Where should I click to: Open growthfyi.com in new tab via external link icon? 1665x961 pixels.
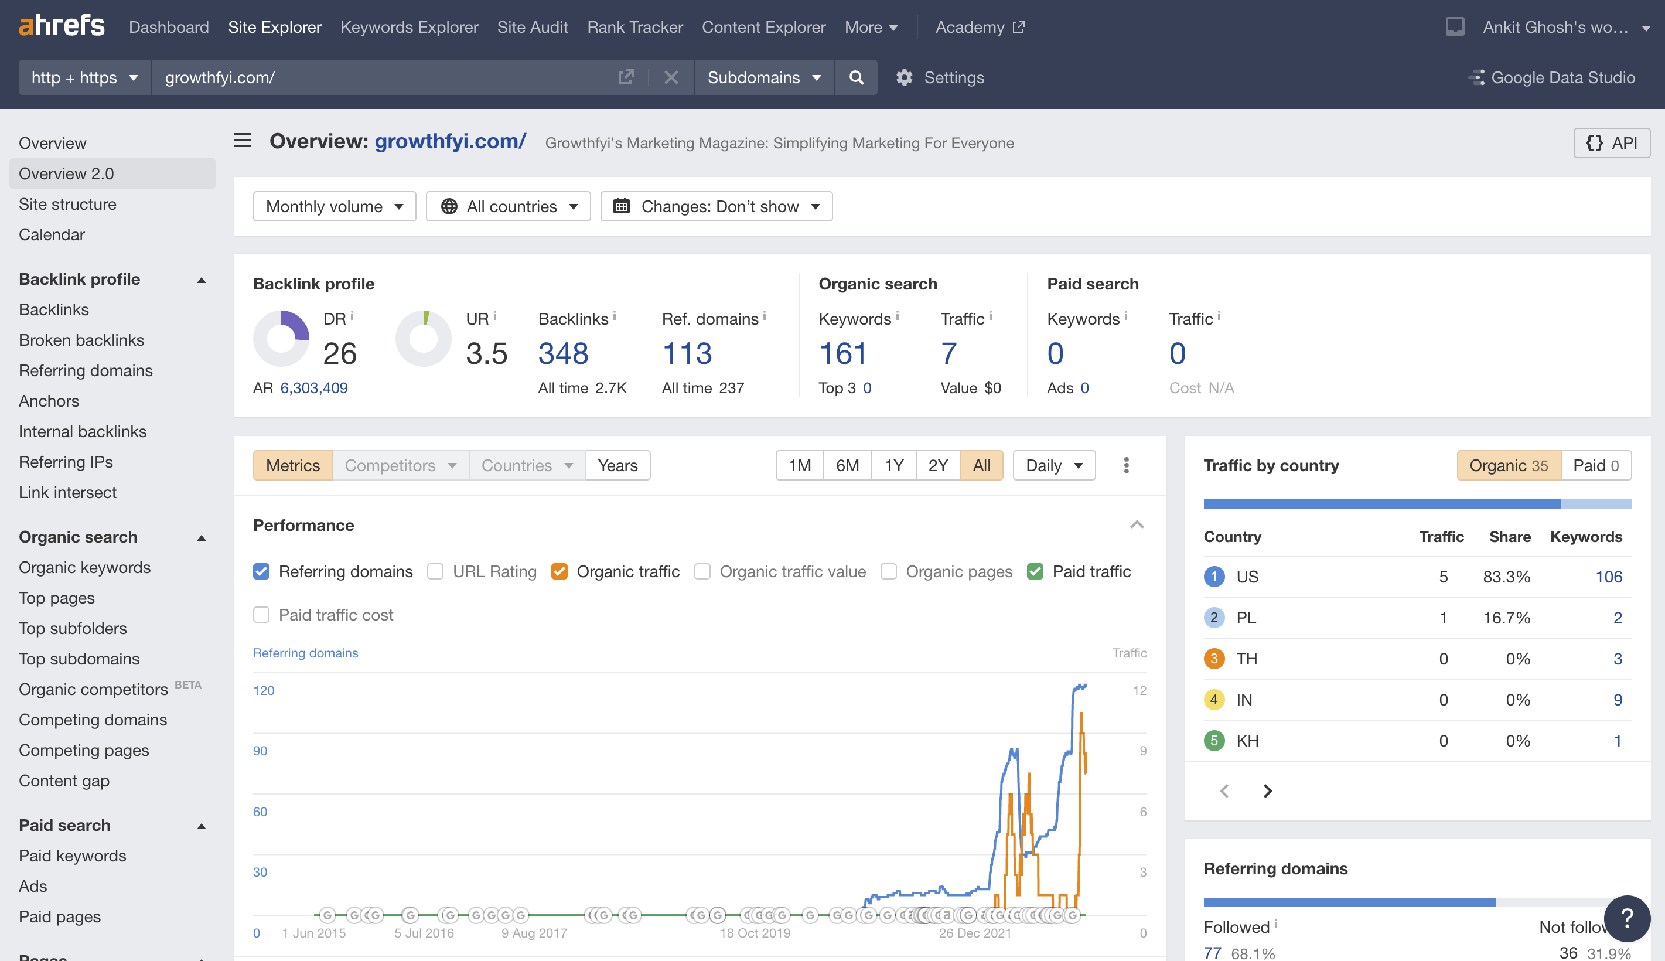(625, 77)
